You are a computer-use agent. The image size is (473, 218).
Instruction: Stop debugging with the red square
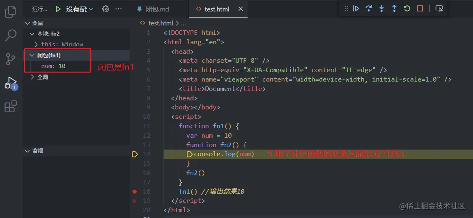point(420,9)
